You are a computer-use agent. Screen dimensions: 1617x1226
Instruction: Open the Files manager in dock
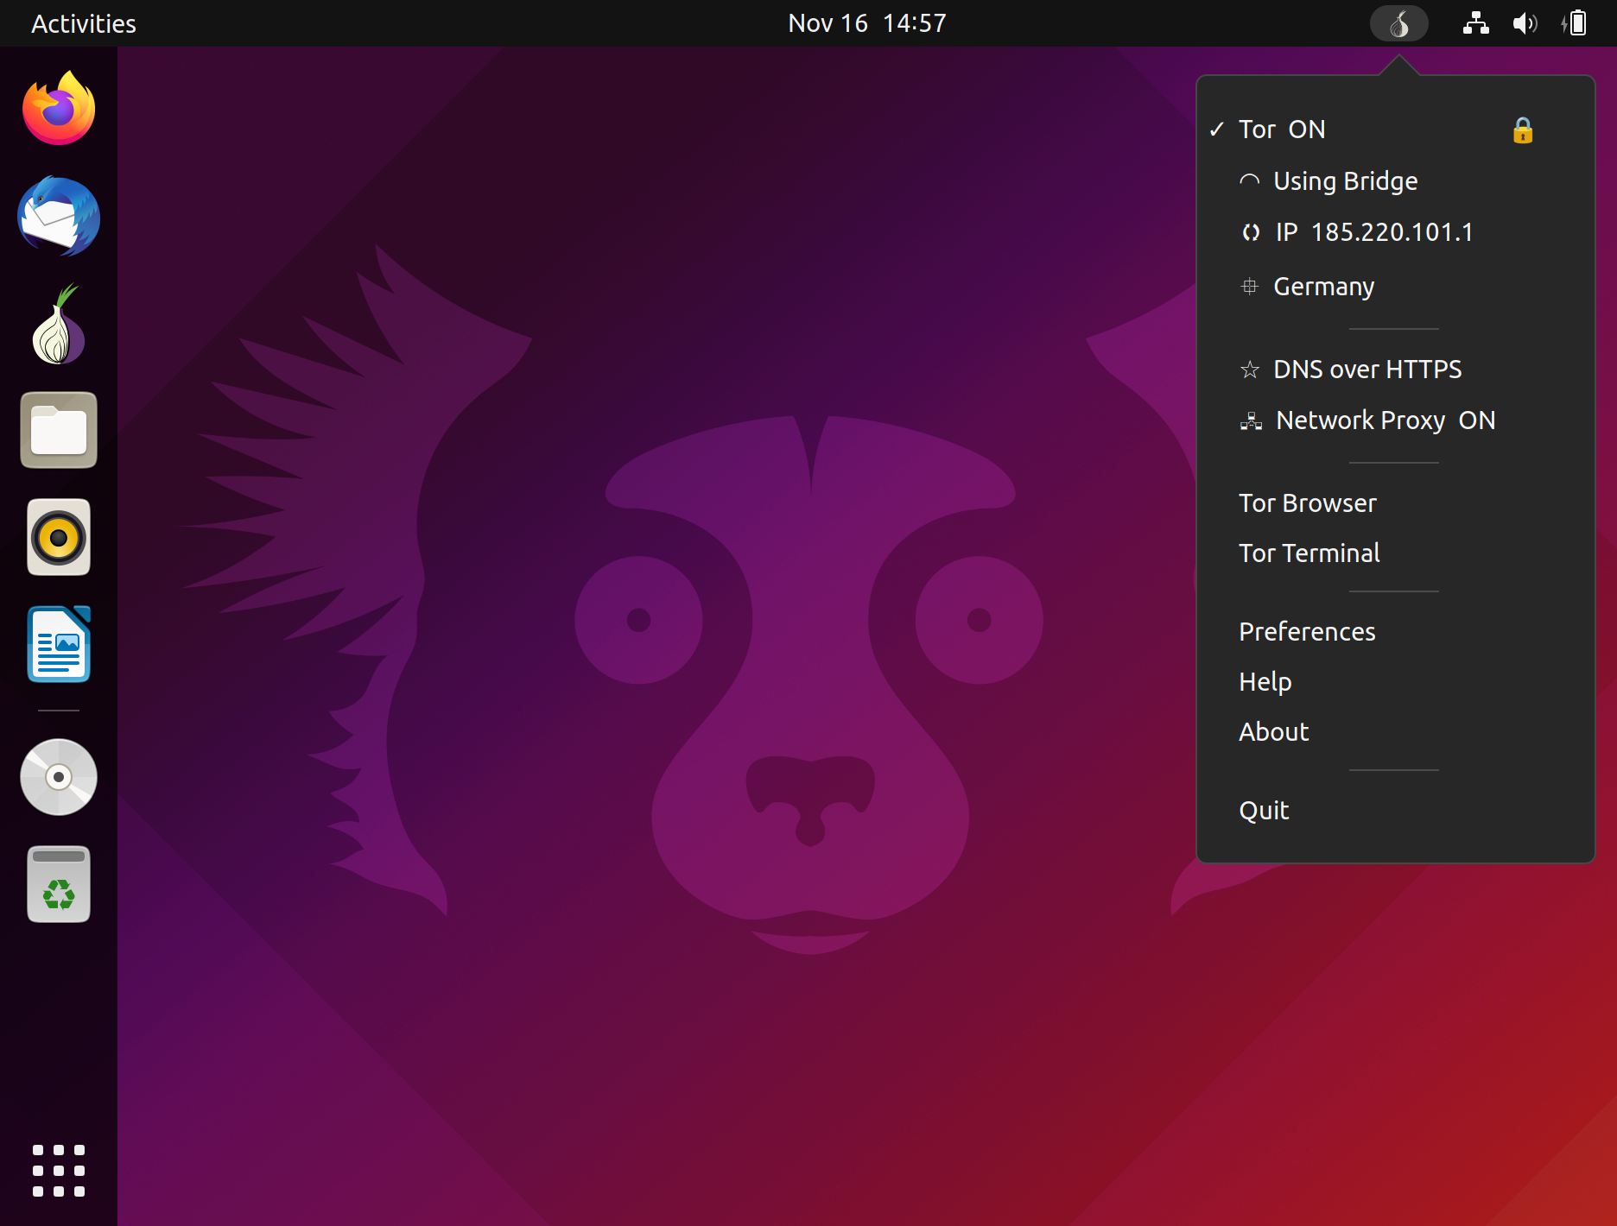click(x=59, y=430)
